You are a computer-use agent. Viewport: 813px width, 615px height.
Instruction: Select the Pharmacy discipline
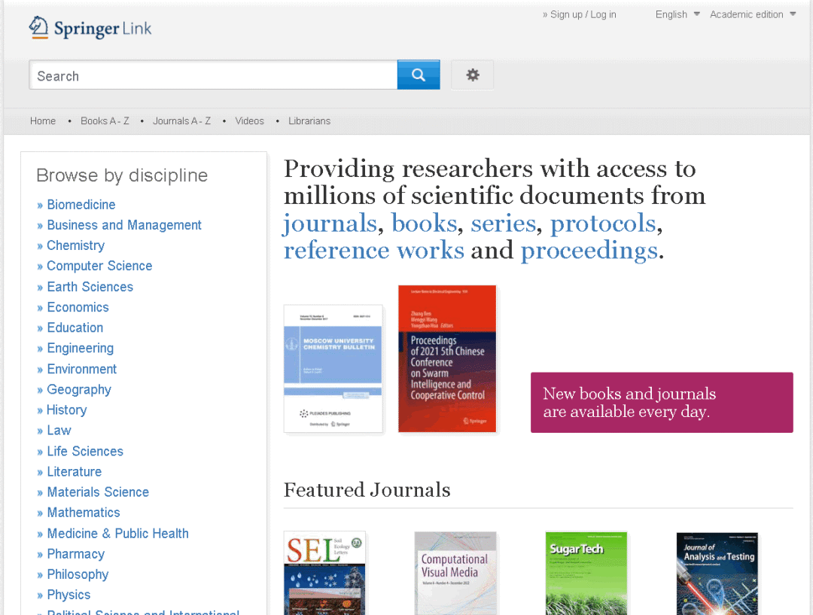[x=76, y=554]
